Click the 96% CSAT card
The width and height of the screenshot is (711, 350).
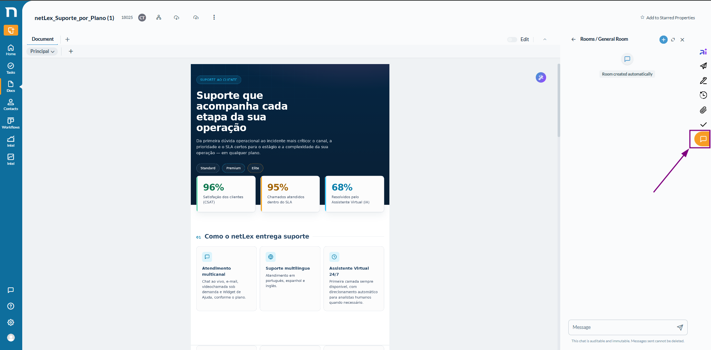(226, 194)
